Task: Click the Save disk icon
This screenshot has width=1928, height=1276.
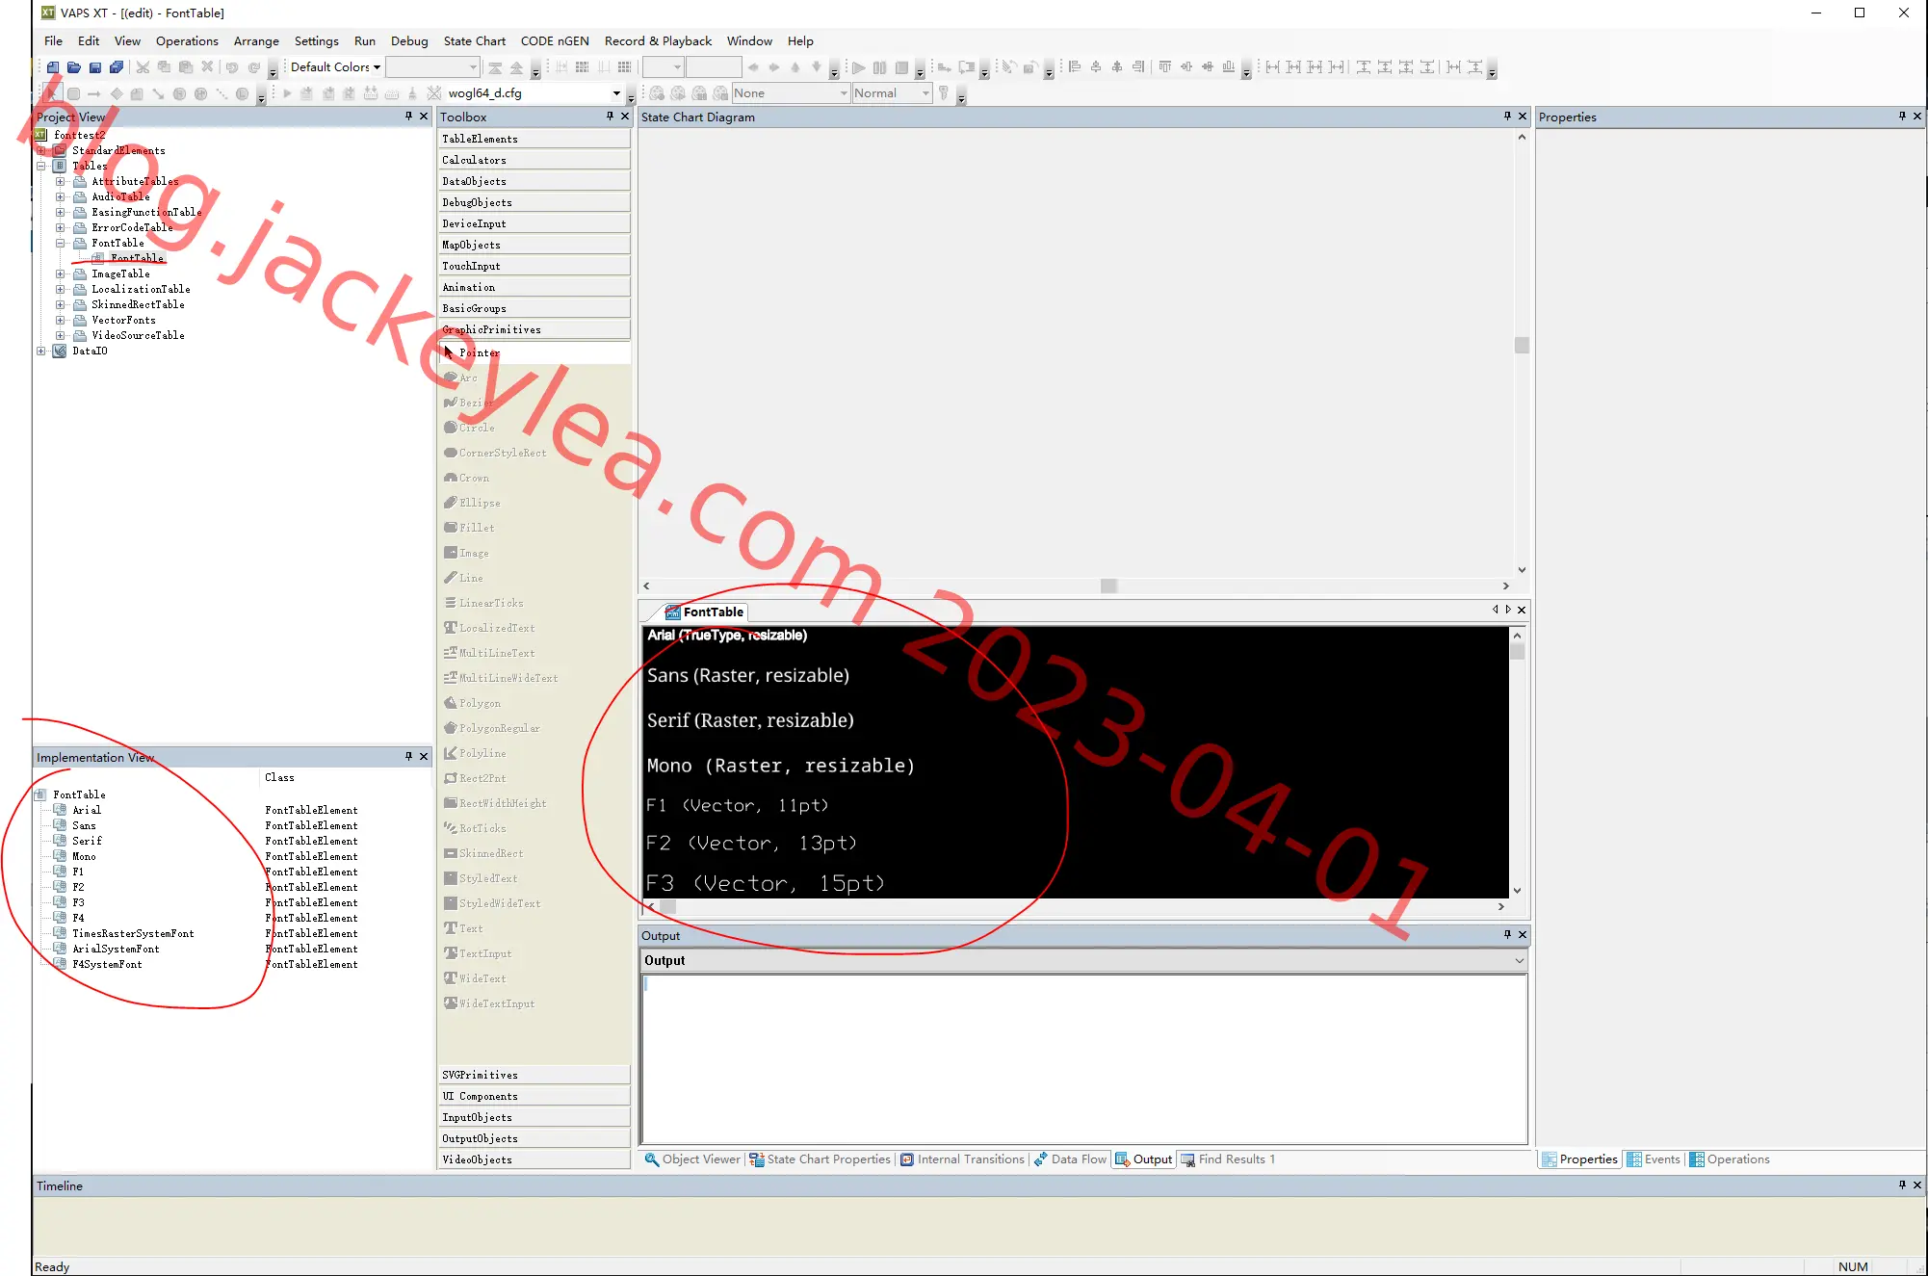Action: pyautogui.click(x=95, y=67)
